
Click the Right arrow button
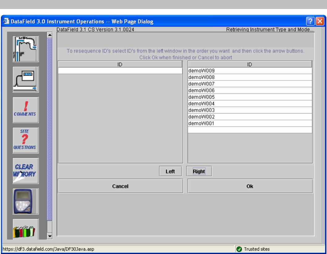click(199, 171)
